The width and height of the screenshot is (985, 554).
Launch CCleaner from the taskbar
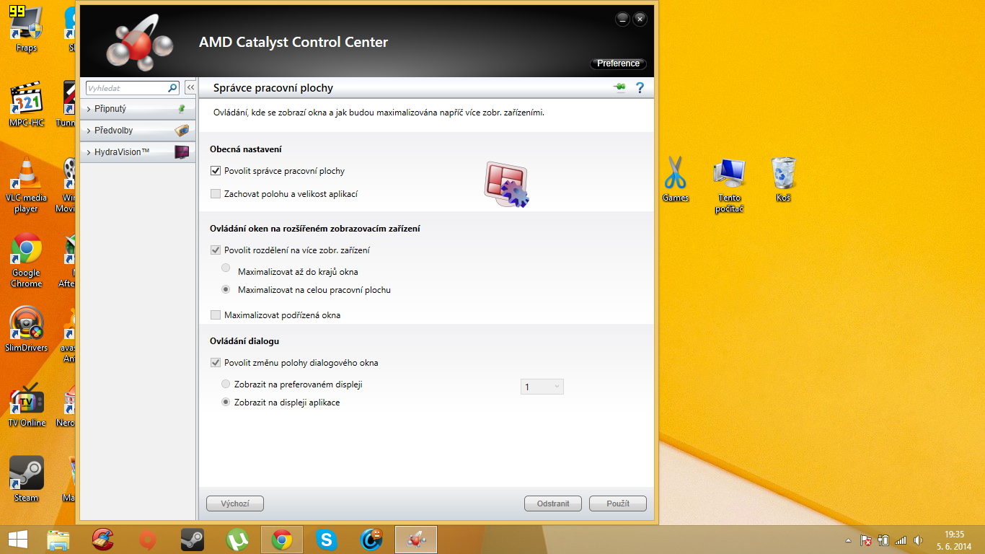(x=103, y=540)
